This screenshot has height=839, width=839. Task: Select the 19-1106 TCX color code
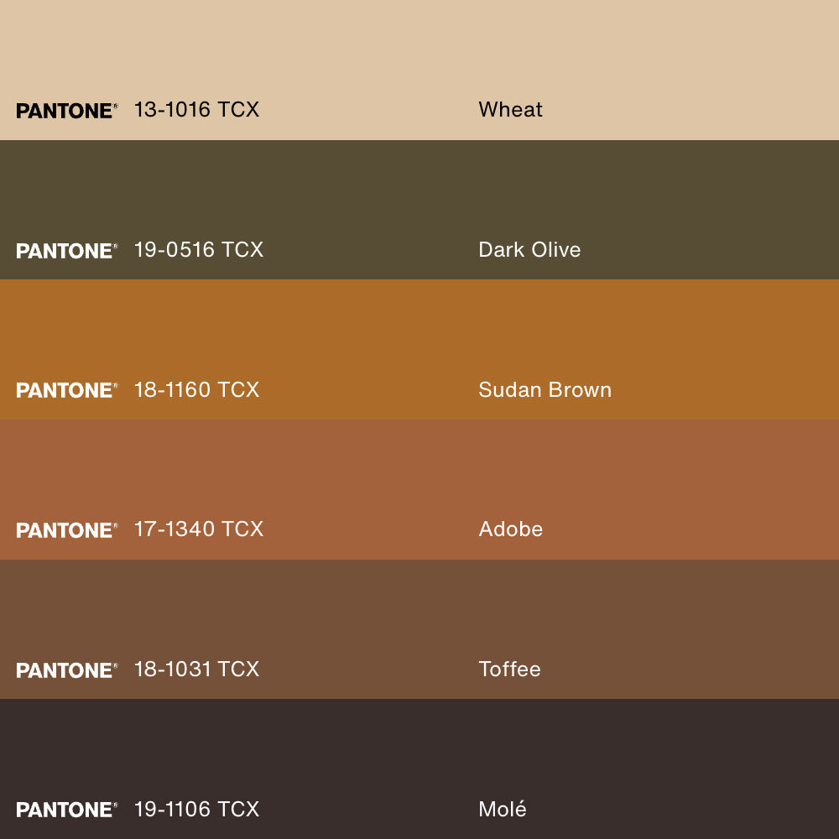[x=196, y=809]
